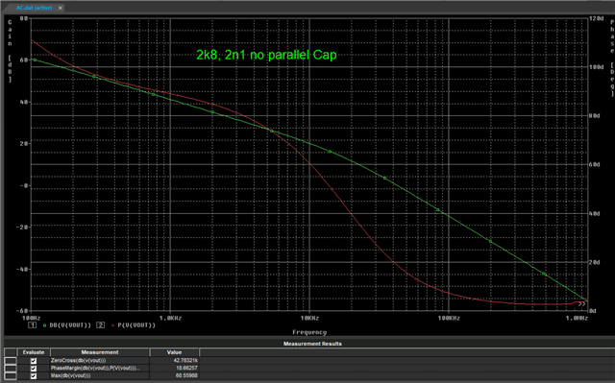The height and width of the screenshot is (383, 615).
Task: Click the red P trace symbol in legend
Action: click(112, 325)
